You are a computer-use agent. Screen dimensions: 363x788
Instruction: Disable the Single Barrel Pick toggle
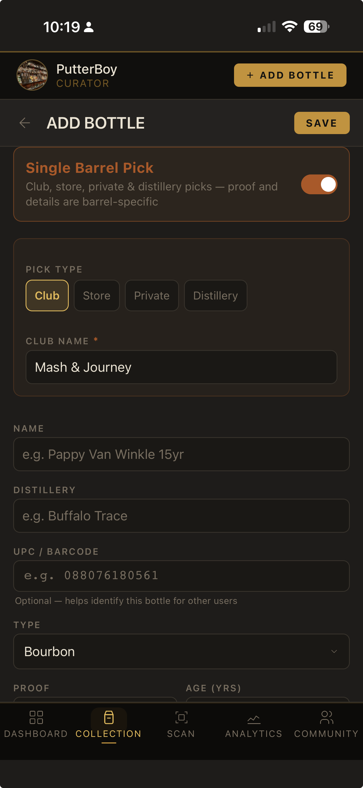pos(319,184)
